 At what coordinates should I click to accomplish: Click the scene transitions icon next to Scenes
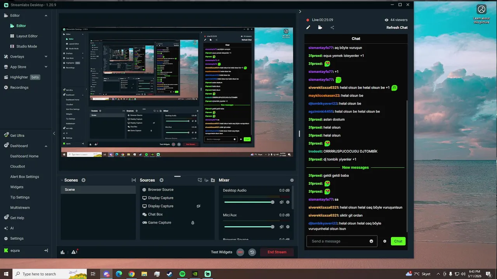134,180
